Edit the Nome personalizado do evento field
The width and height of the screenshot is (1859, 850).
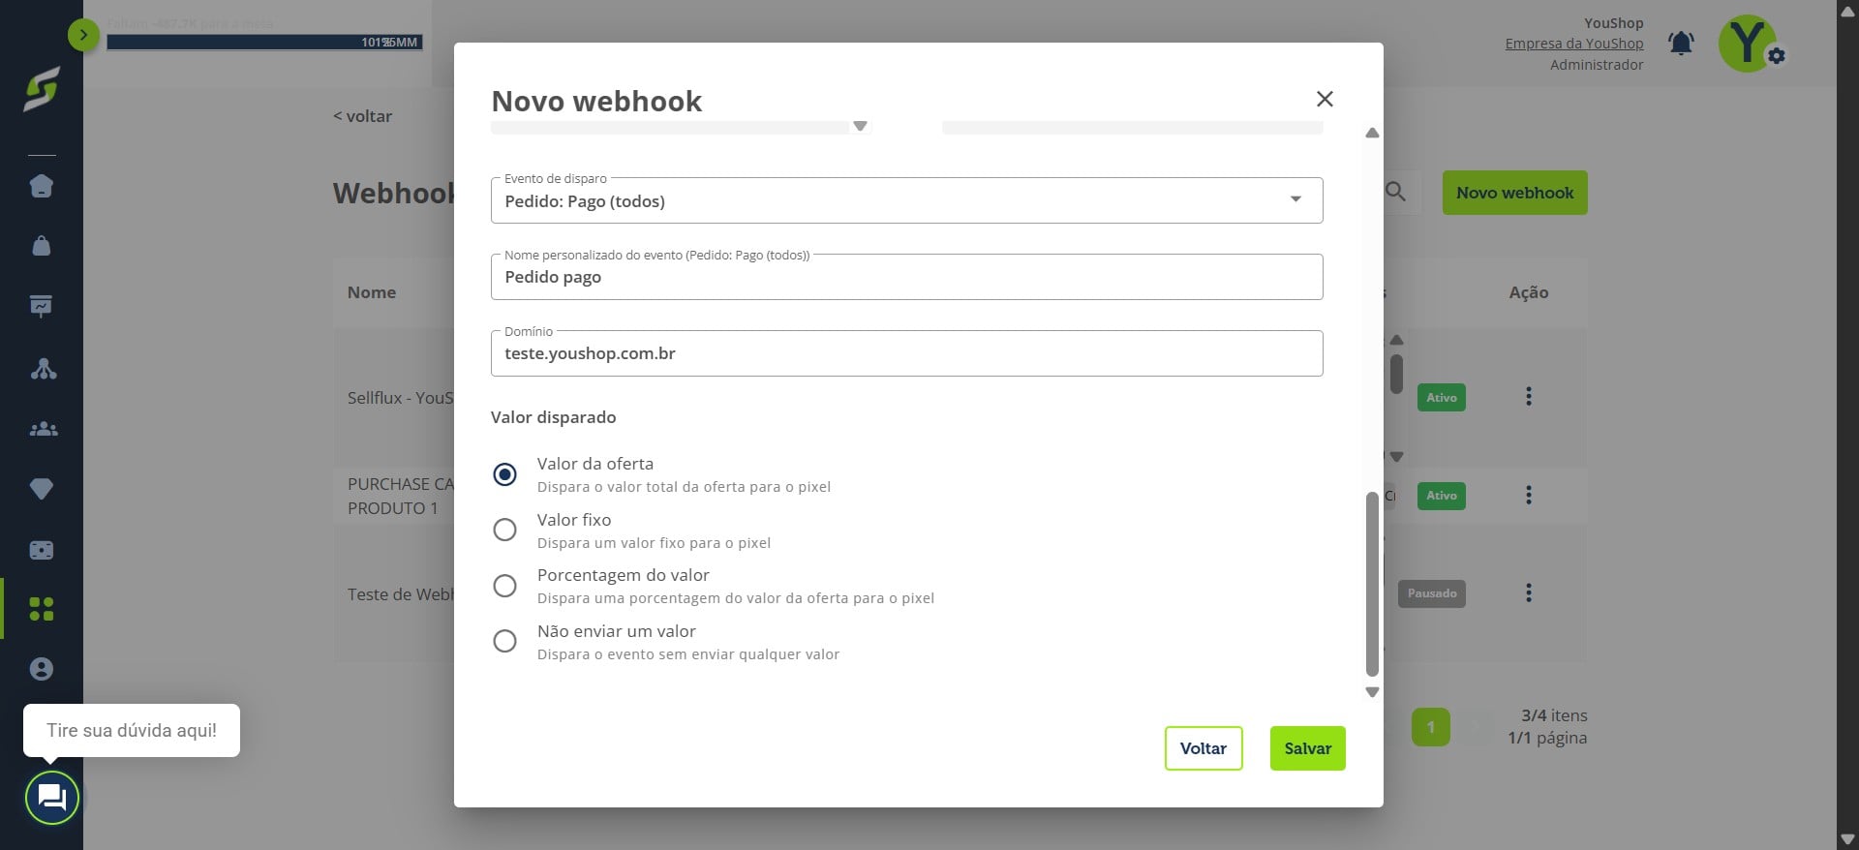906,277
